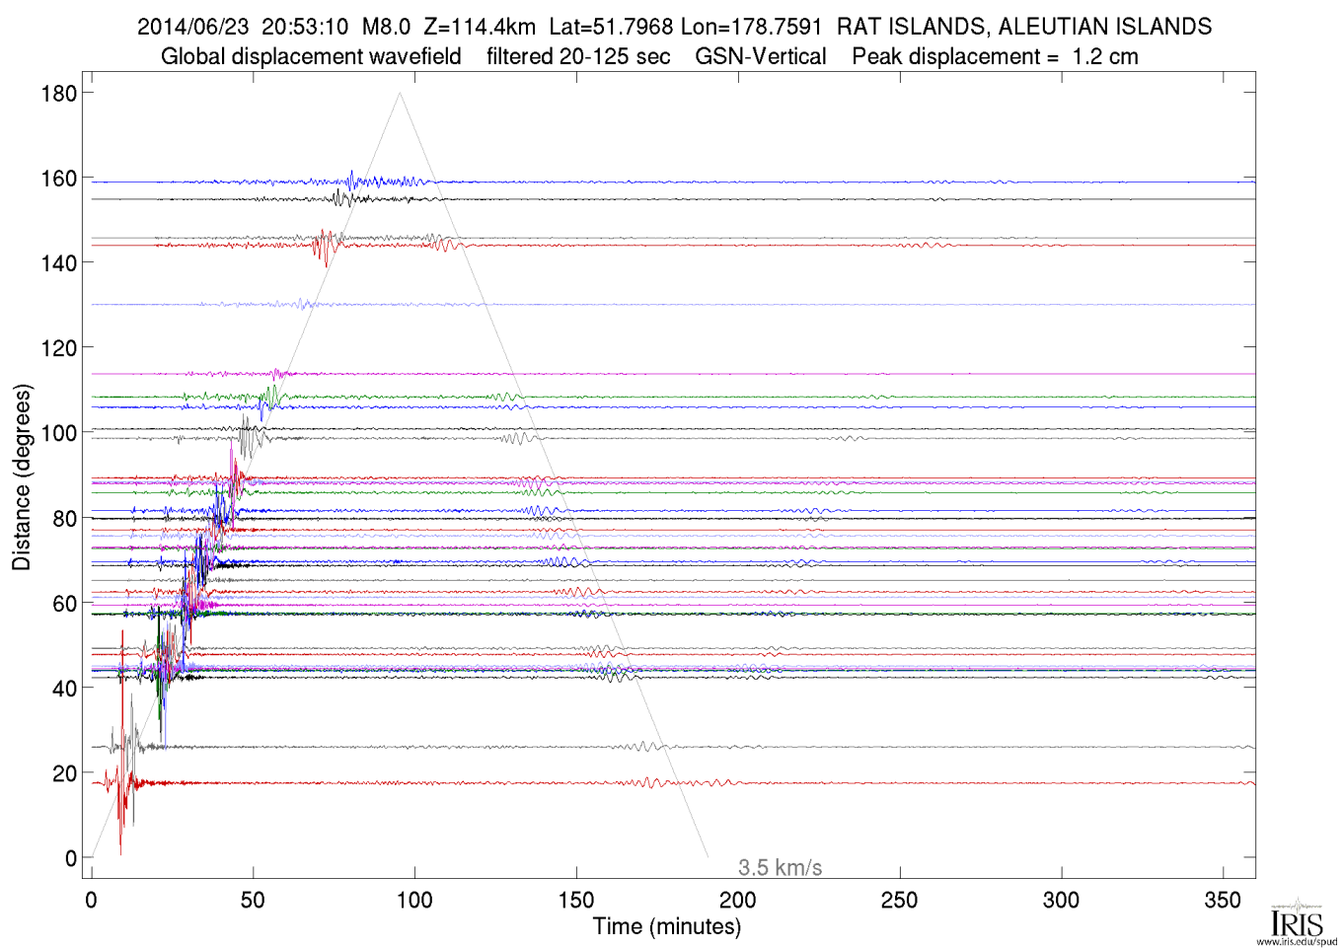
Task: Open the www.iris.edu/spud link
Action: pos(1297,942)
